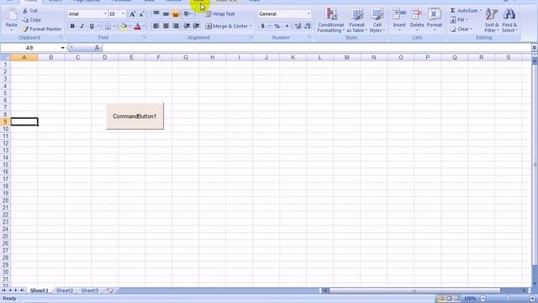
Task: Decrease indent in the Alignment group
Action: coord(187,26)
